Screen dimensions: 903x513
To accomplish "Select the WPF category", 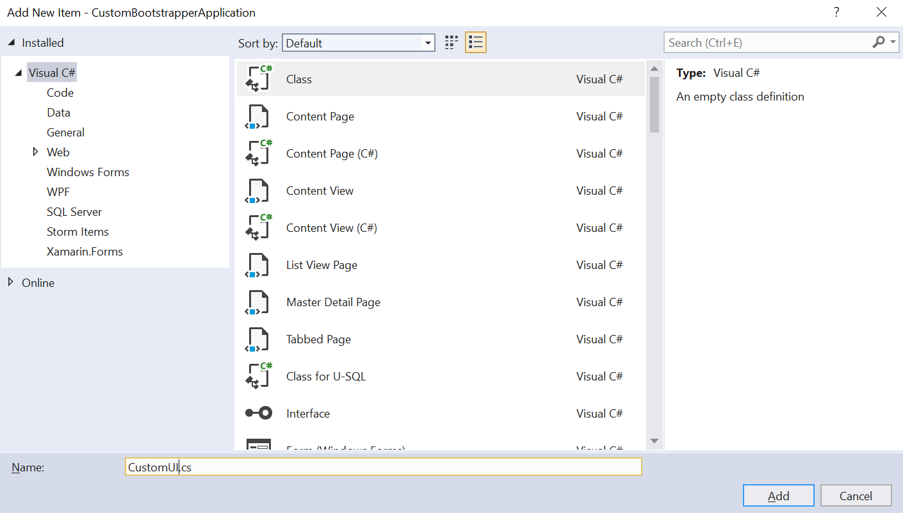I will [x=58, y=191].
